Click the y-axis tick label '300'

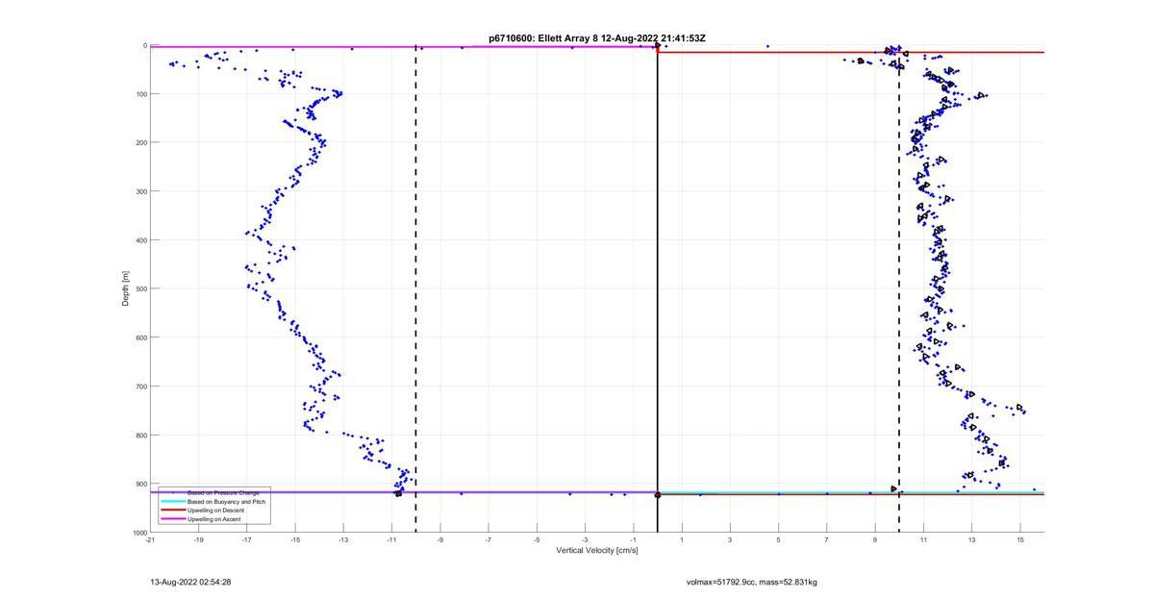(x=140, y=191)
